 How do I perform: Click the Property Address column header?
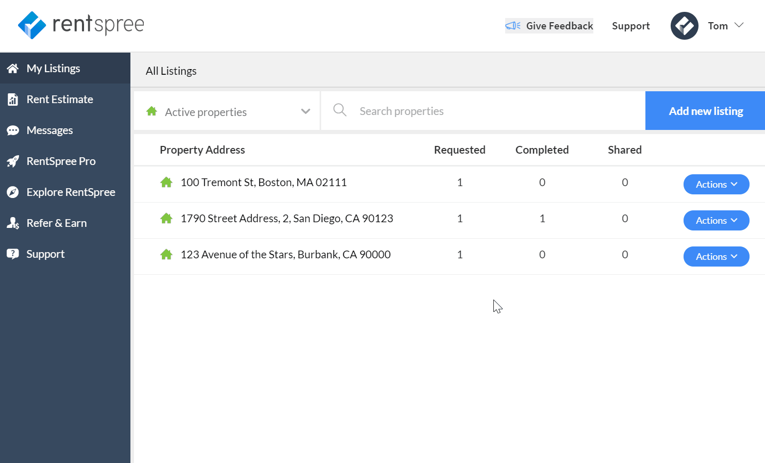(202, 150)
